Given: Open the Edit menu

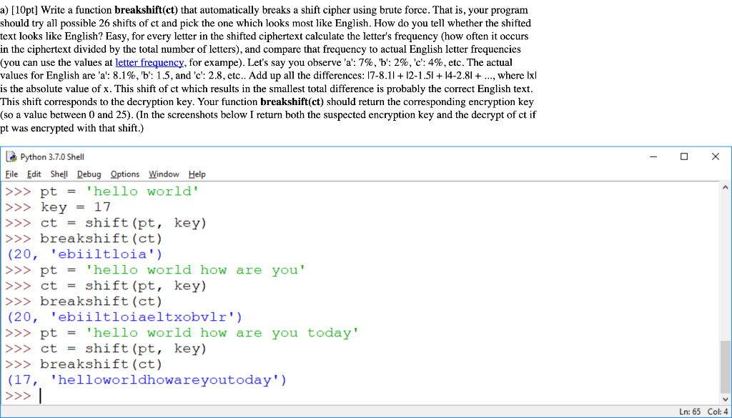Looking at the screenshot, I should coord(33,174).
